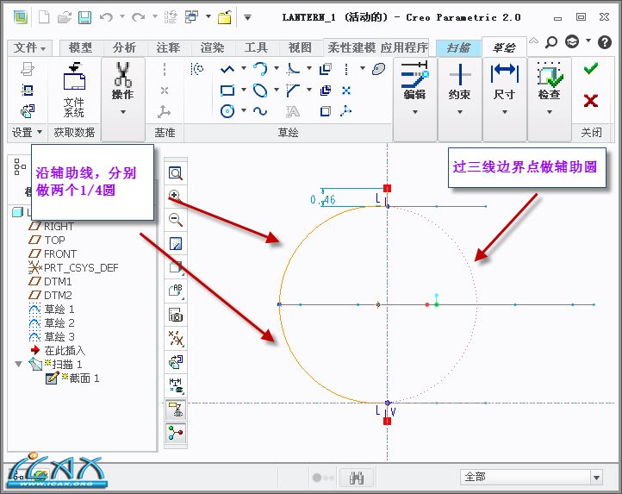Save using the floppy disk icon
The image size is (622, 494).
click(x=84, y=16)
